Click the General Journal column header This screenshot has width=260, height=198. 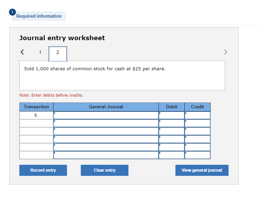coord(106,107)
